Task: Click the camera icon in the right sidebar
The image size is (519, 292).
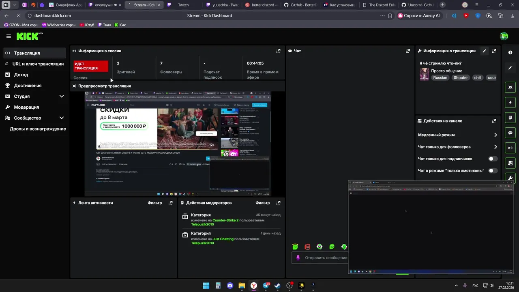Action: [510, 163]
